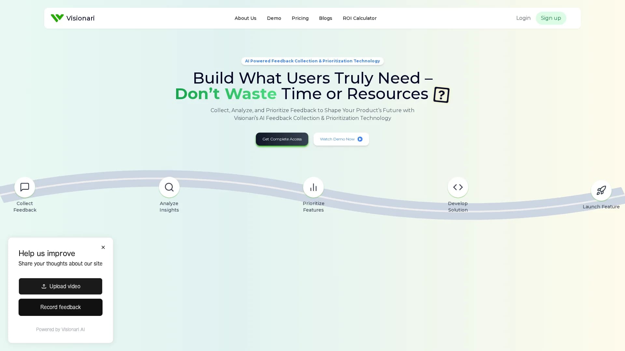Click the Watch Demo Now button
Viewport: 625px width, 351px height.
tap(341, 139)
